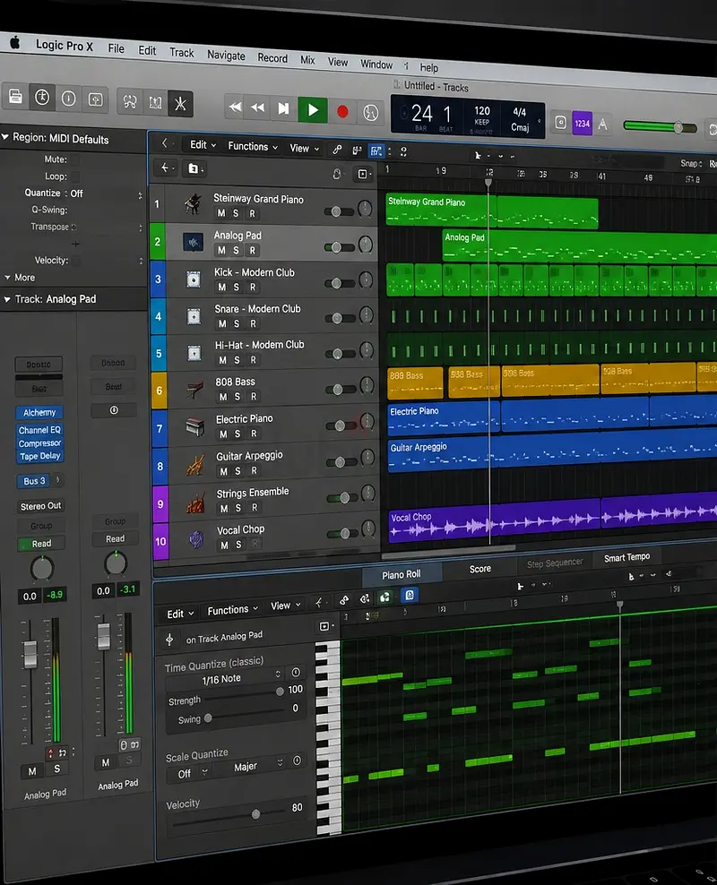Open the Mixer button in control bar

pyautogui.click(x=155, y=103)
